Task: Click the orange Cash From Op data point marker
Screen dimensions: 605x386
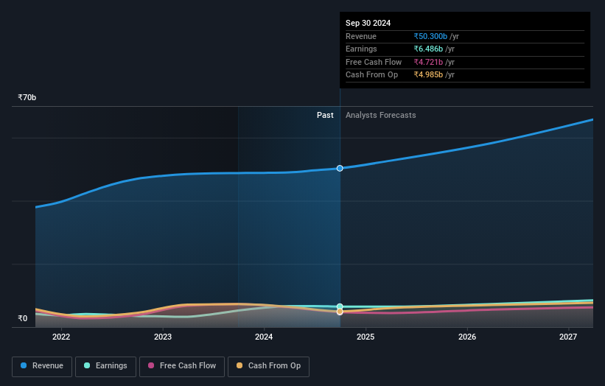Action: coord(340,311)
